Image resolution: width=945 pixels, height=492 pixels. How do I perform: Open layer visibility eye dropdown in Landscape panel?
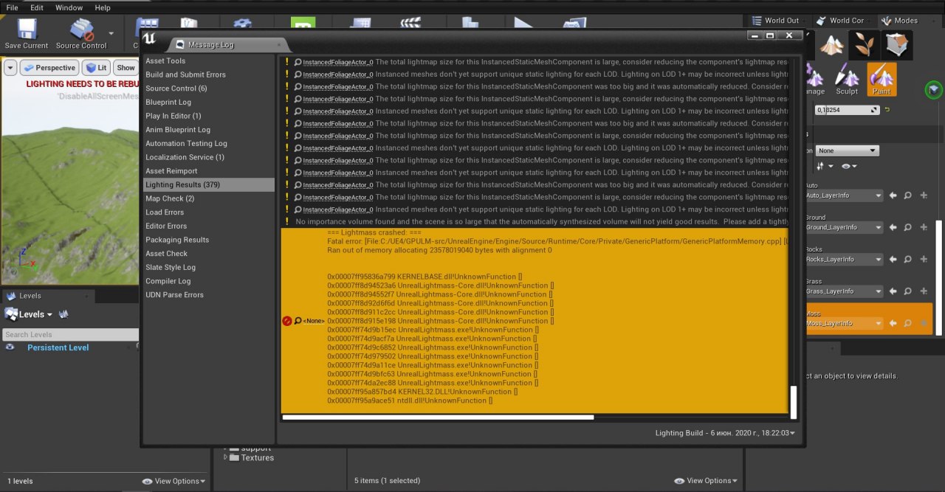(849, 167)
